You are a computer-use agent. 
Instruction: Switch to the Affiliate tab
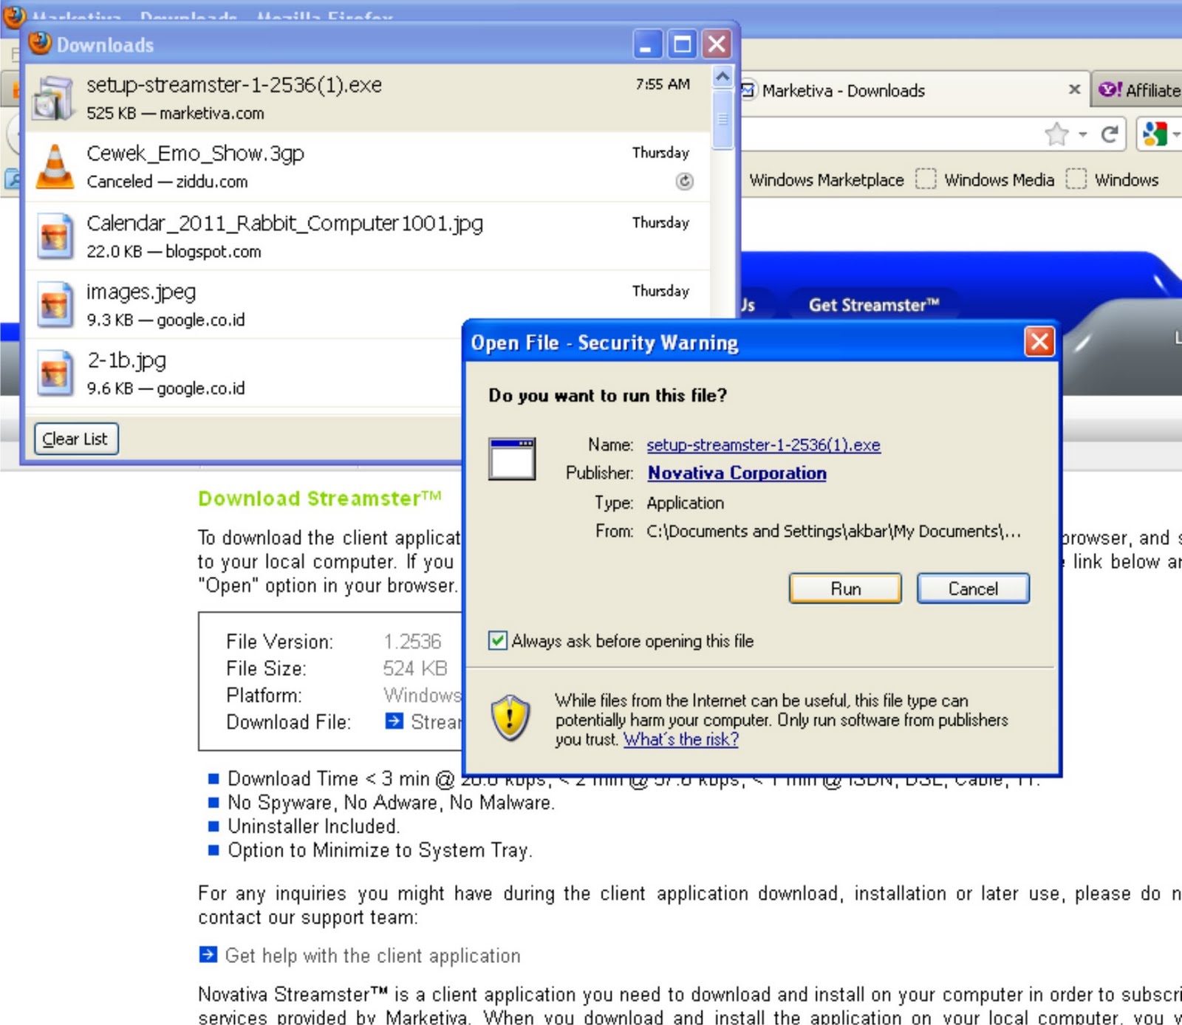(1139, 90)
